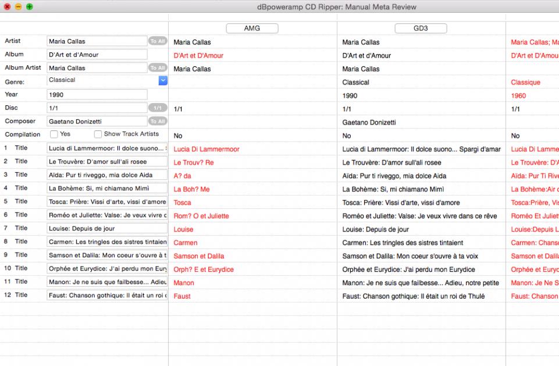Toggle the 'Show Track Artists' checkbox

98,134
